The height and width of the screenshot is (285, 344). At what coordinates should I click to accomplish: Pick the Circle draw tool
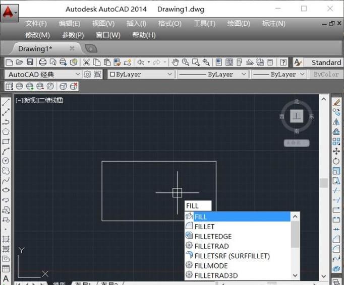[x=6, y=161]
